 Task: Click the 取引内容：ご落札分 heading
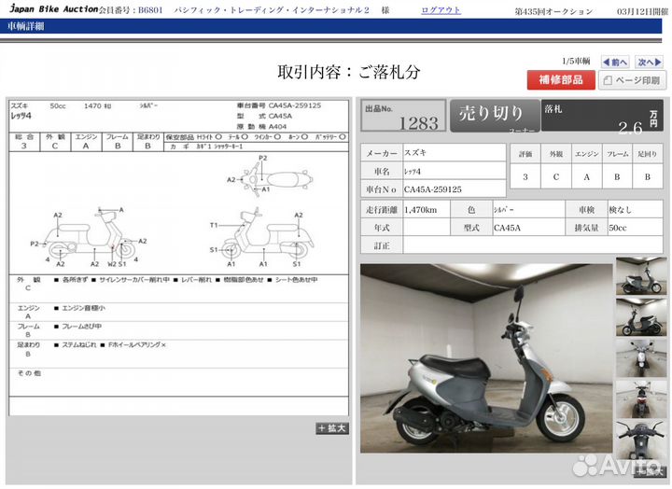point(348,72)
